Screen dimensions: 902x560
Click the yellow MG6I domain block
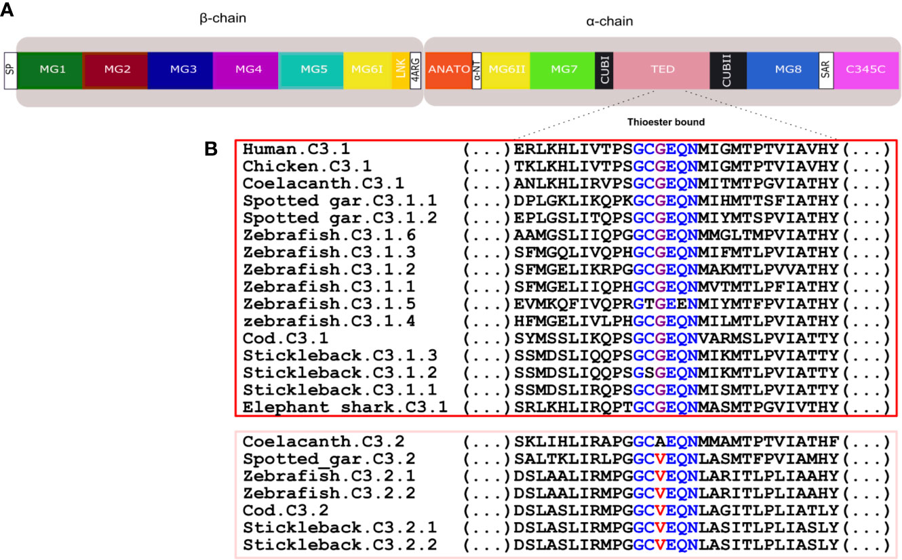click(x=368, y=71)
